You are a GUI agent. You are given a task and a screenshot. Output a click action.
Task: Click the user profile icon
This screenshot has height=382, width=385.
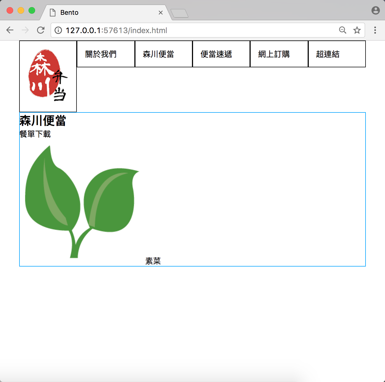[375, 10]
